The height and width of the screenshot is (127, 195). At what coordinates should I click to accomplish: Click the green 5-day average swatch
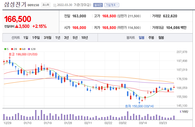(x=5, y=49)
